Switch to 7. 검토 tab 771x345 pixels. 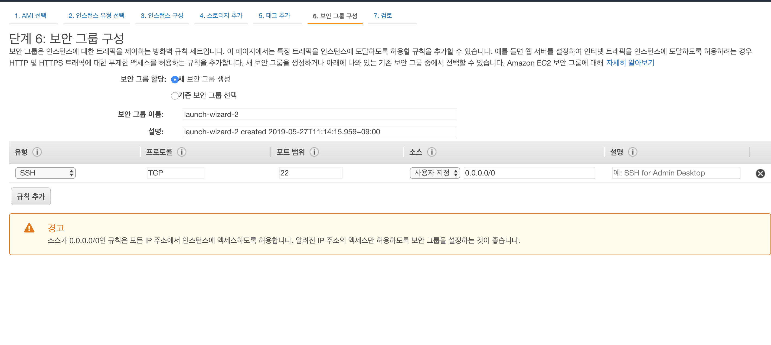pyautogui.click(x=383, y=16)
